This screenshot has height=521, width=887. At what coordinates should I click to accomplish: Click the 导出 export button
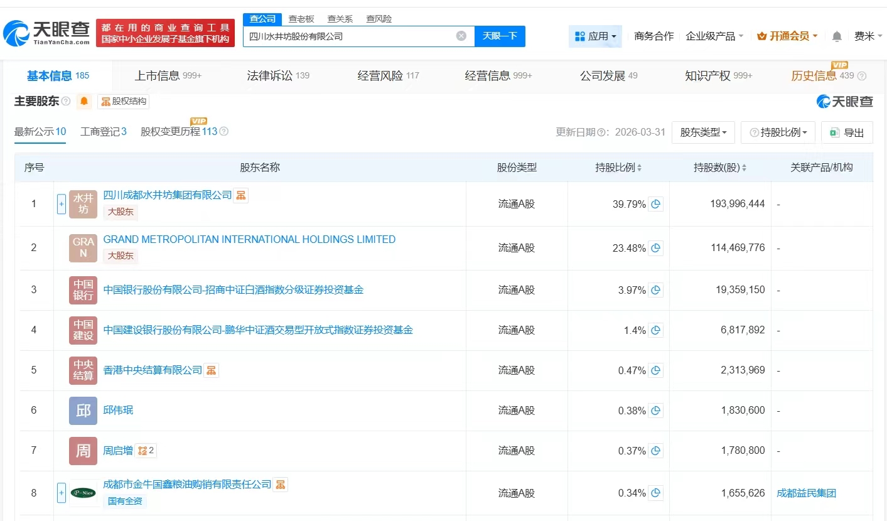(847, 132)
